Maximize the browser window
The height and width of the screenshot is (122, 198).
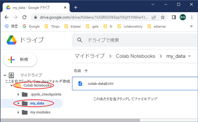pyautogui.click(x=179, y=4)
